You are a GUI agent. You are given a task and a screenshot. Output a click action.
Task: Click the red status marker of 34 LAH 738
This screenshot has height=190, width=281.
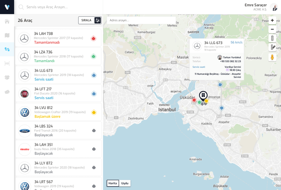93,39
